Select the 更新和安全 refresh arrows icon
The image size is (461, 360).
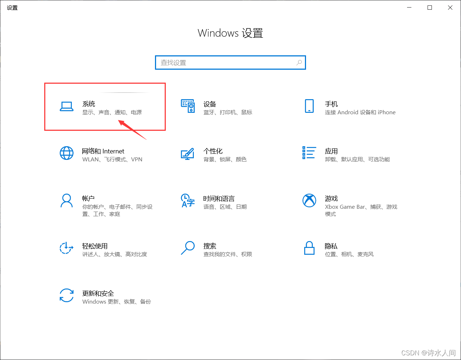click(67, 295)
